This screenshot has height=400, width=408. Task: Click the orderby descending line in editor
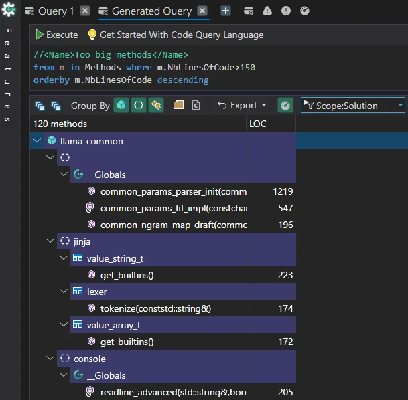(x=121, y=80)
